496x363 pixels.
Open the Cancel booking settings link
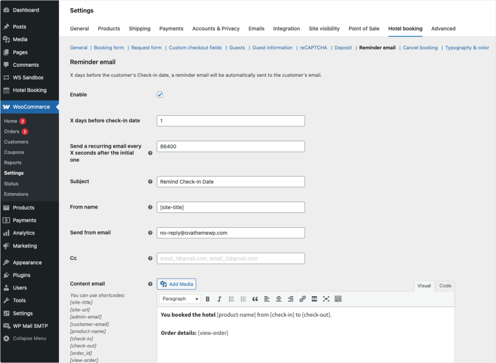(x=420, y=48)
